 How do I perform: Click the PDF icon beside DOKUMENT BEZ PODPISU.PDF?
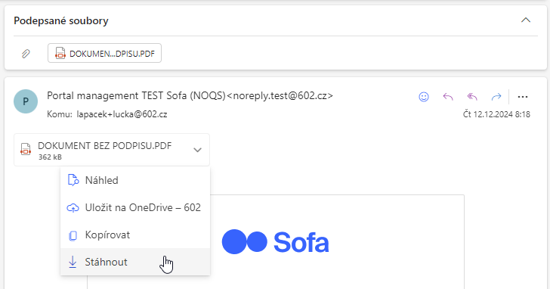(x=26, y=149)
